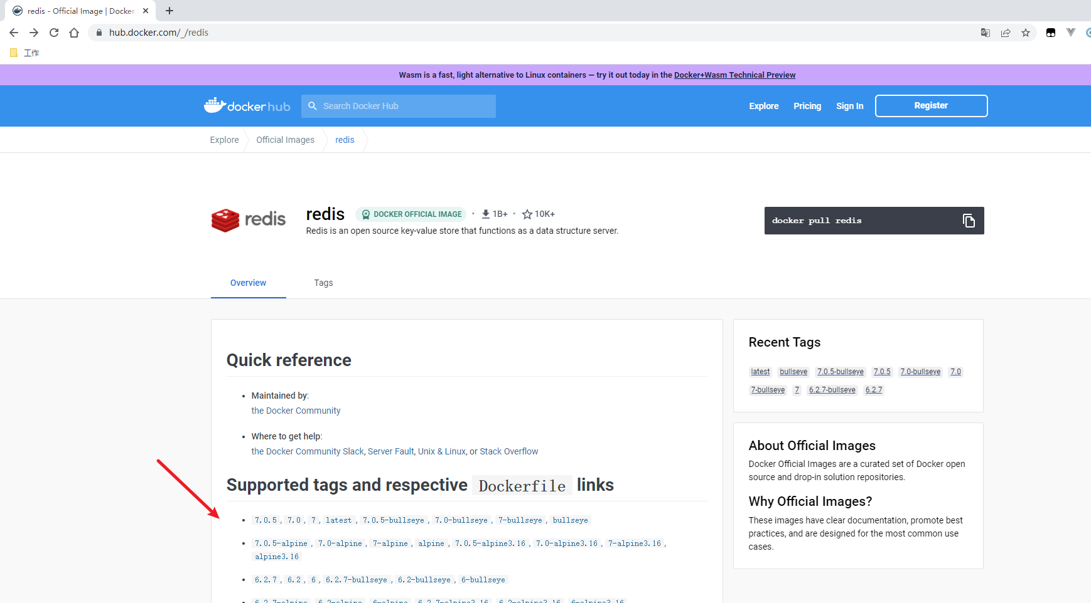Click the share icon in the browser toolbar
The height and width of the screenshot is (603, 1091).
click(x=1006, y=33)
